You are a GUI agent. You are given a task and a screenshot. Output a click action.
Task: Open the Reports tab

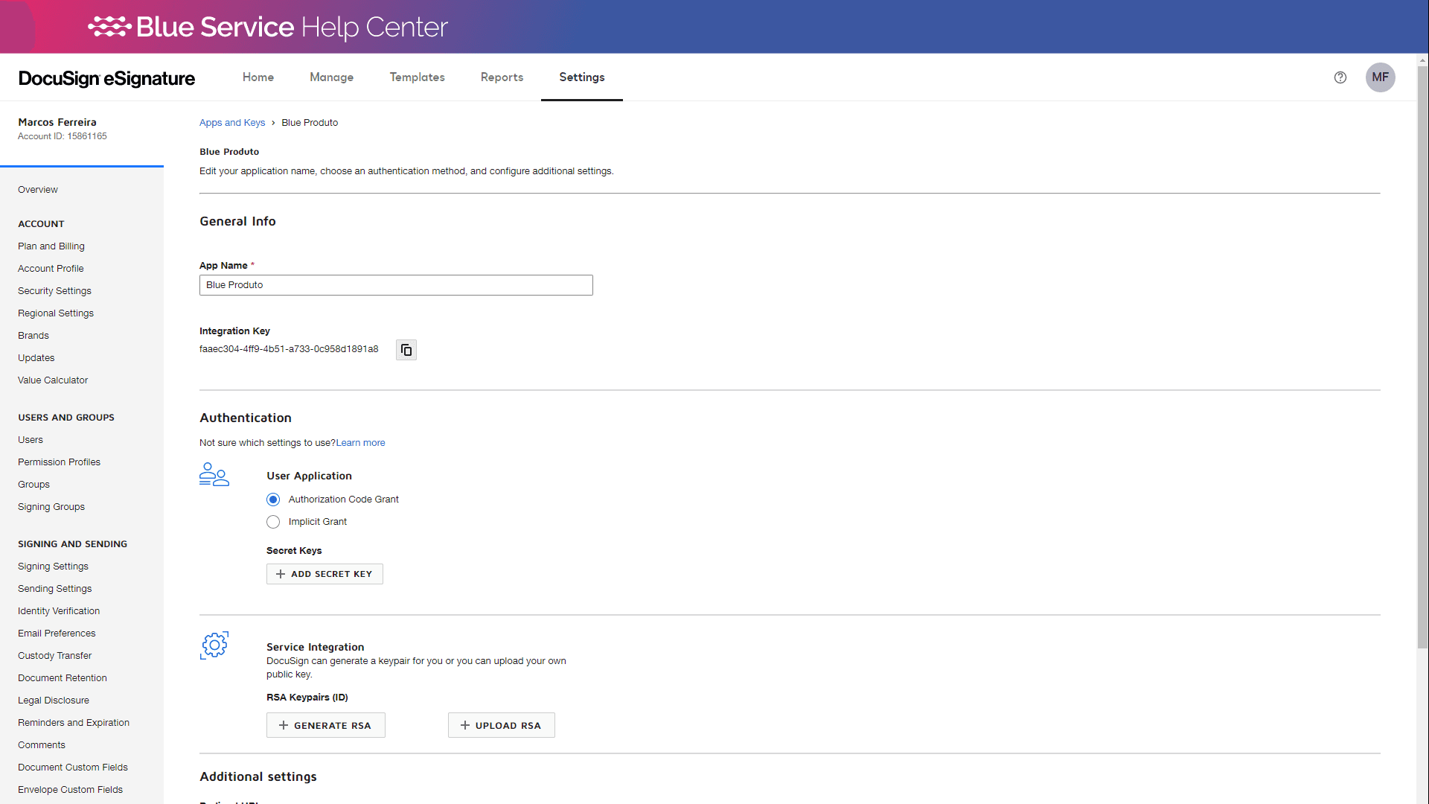[502, 77]
